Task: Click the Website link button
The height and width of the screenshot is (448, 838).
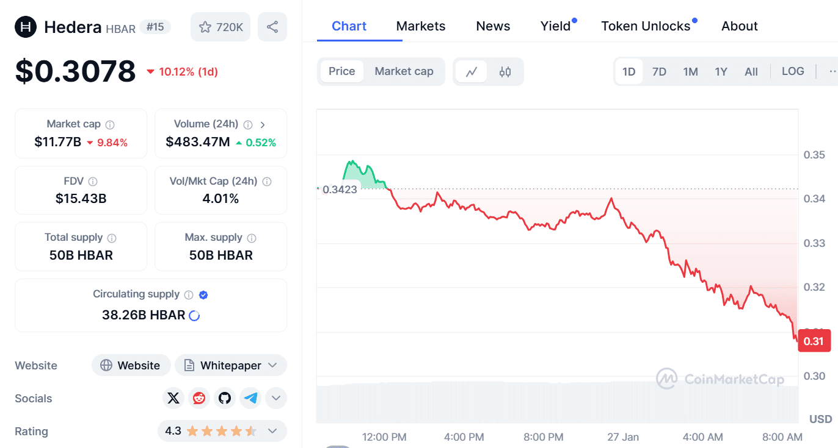Action: click(x=131, y=366)
